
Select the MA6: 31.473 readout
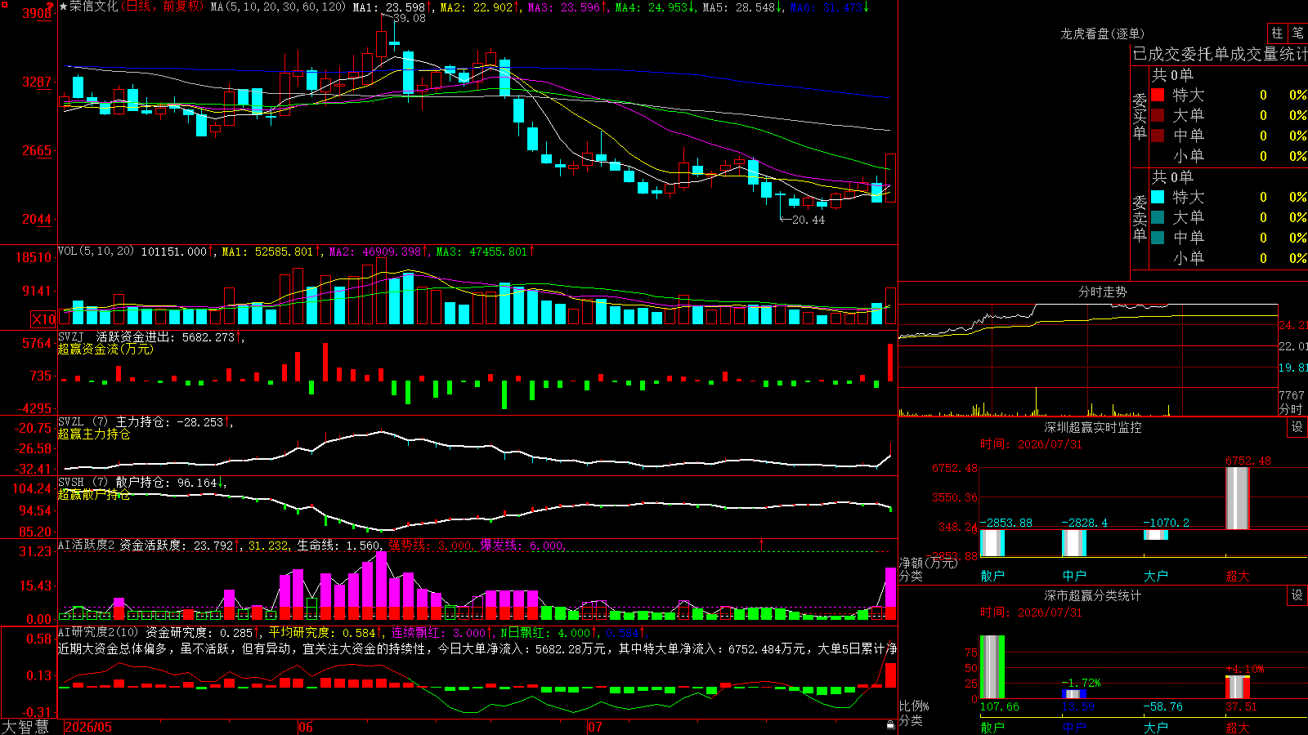[829, 7]
